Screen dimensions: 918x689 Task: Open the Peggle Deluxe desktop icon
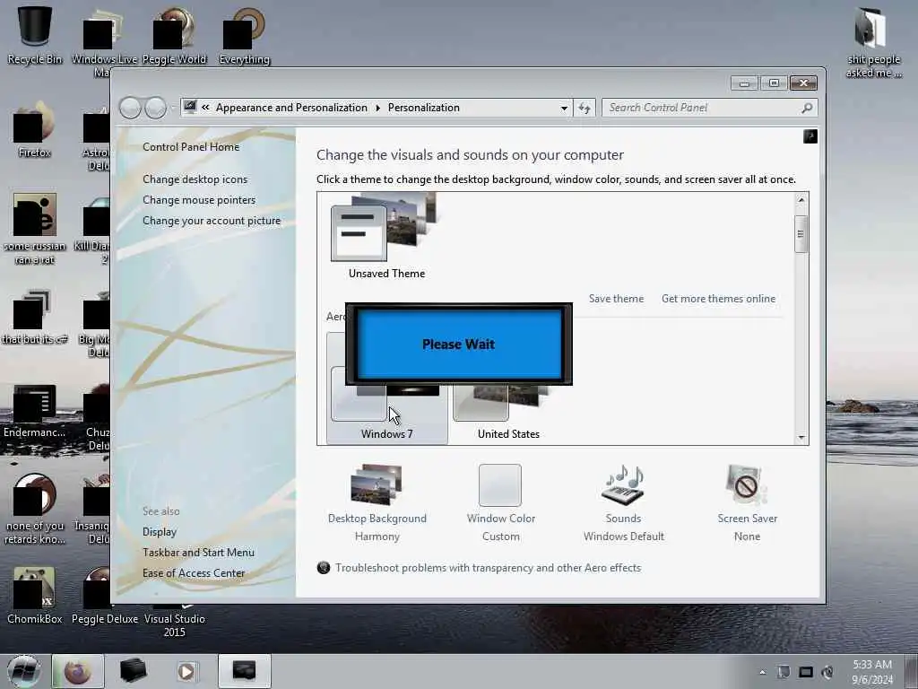coord(105,596)
